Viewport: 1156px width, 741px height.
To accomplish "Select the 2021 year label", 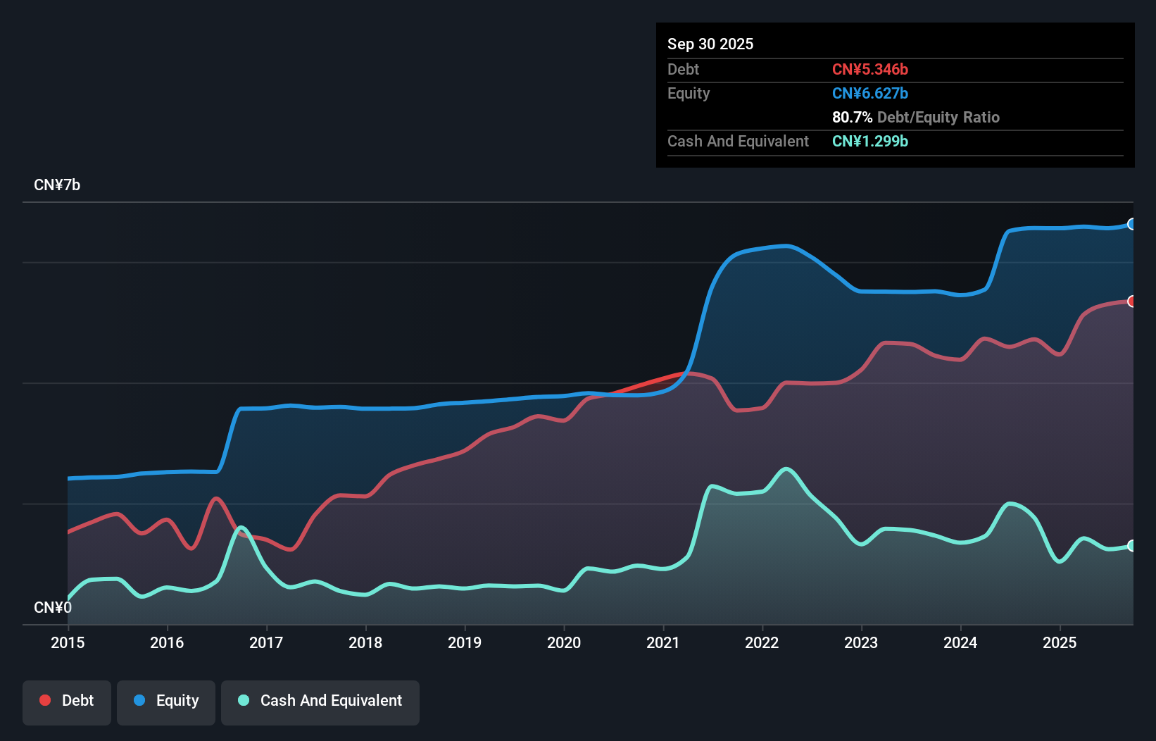I will tap(662, 642).
